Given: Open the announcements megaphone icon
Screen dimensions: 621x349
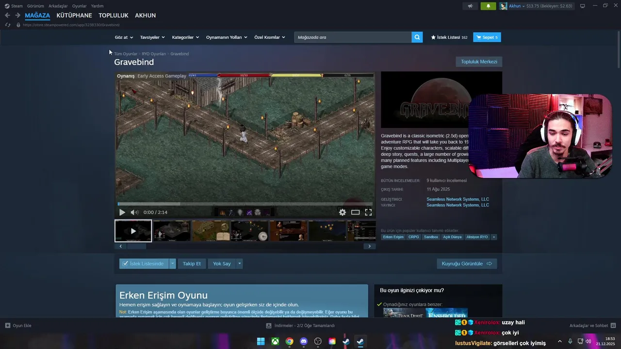Looking at the screenshot, I should pos(470,6).
